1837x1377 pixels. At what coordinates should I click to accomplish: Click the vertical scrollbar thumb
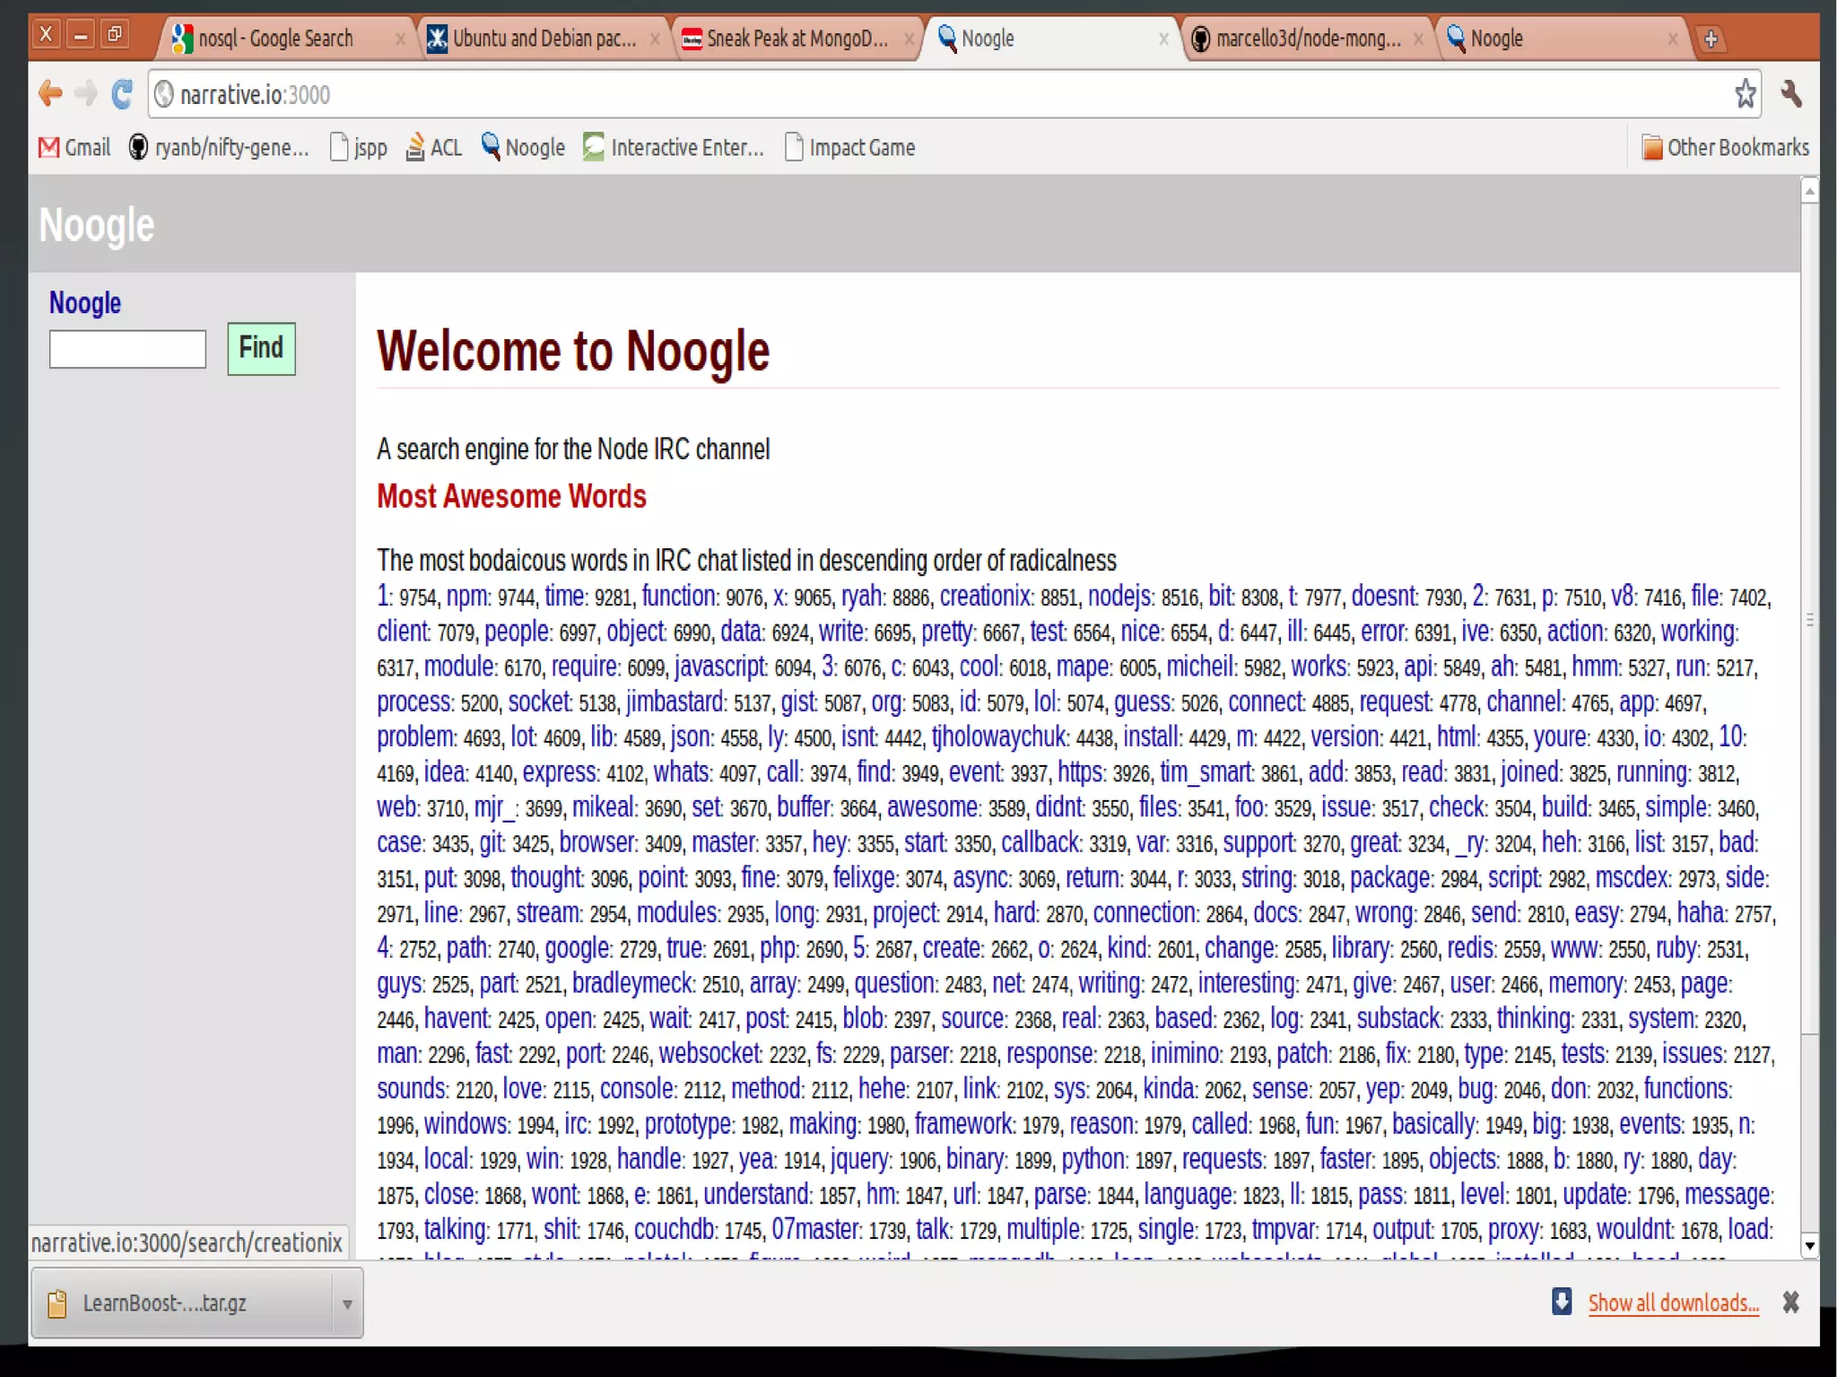tap(1809, 619)
